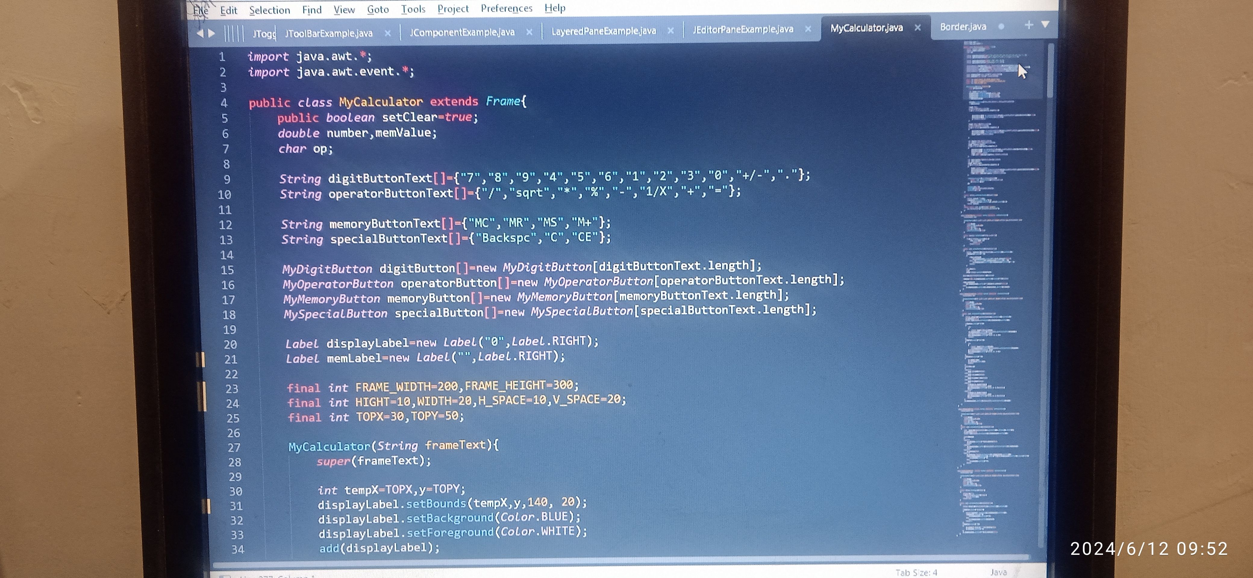This screenshot has width=1253, height=578.
Task: Open the Project menu
Action: point(453,9)
